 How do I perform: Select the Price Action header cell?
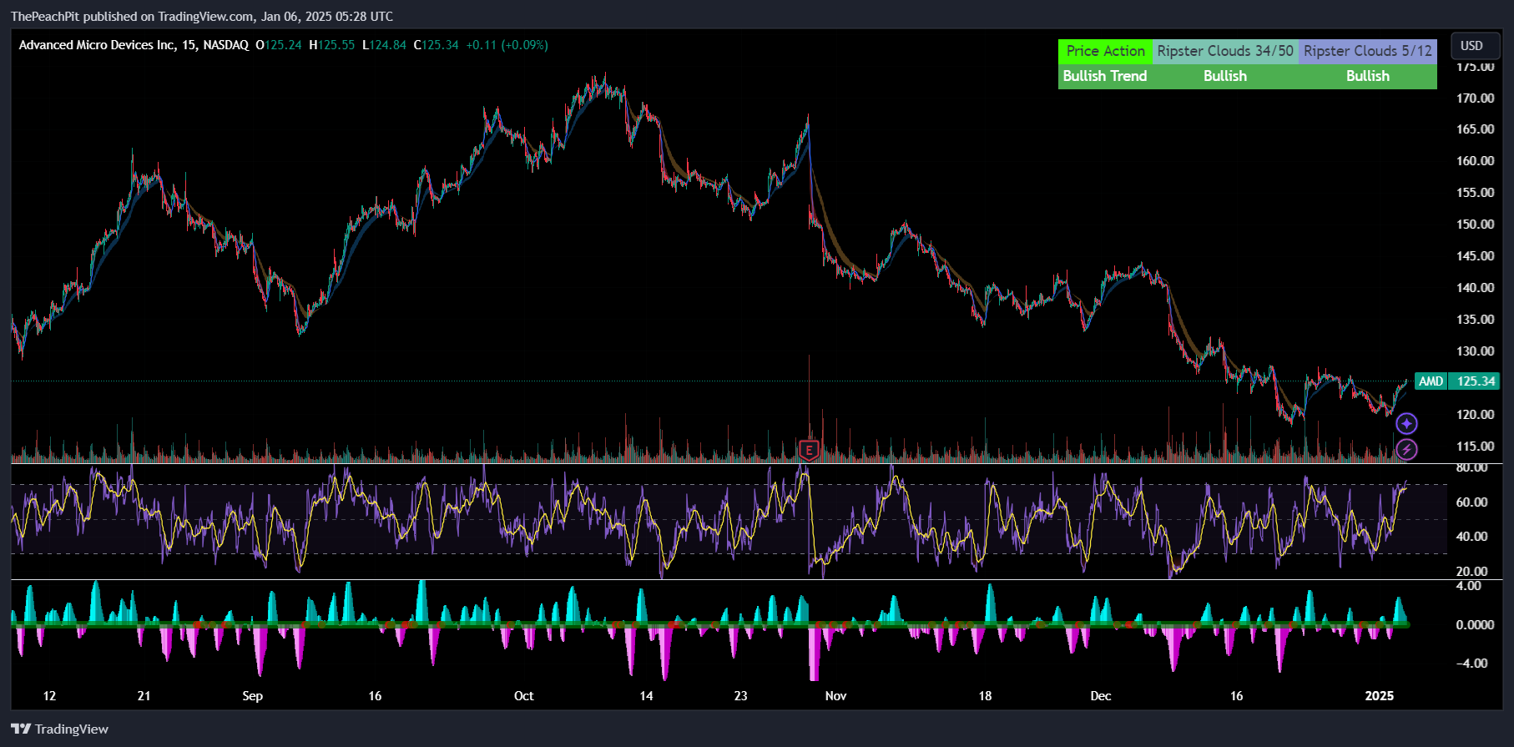coord(1105,51)
